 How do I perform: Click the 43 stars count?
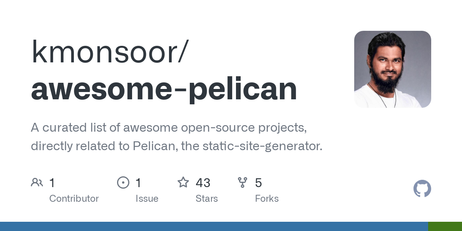[x=203, y=182]
